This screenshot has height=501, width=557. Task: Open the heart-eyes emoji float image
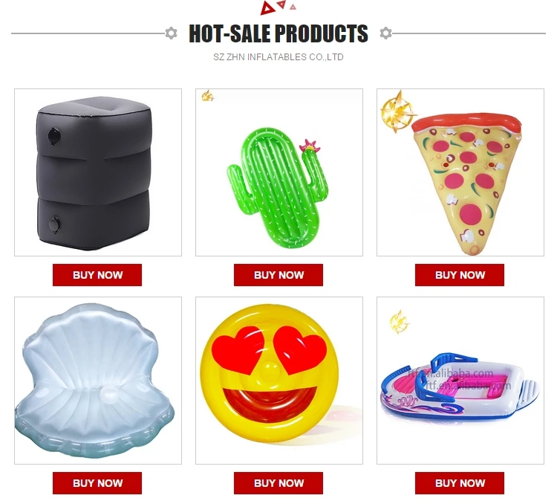[x=279, y=381]
